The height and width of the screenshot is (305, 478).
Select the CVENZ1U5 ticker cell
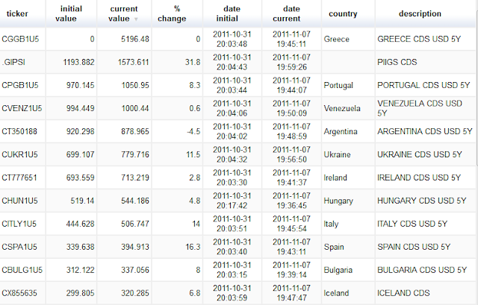coord(22,108)
